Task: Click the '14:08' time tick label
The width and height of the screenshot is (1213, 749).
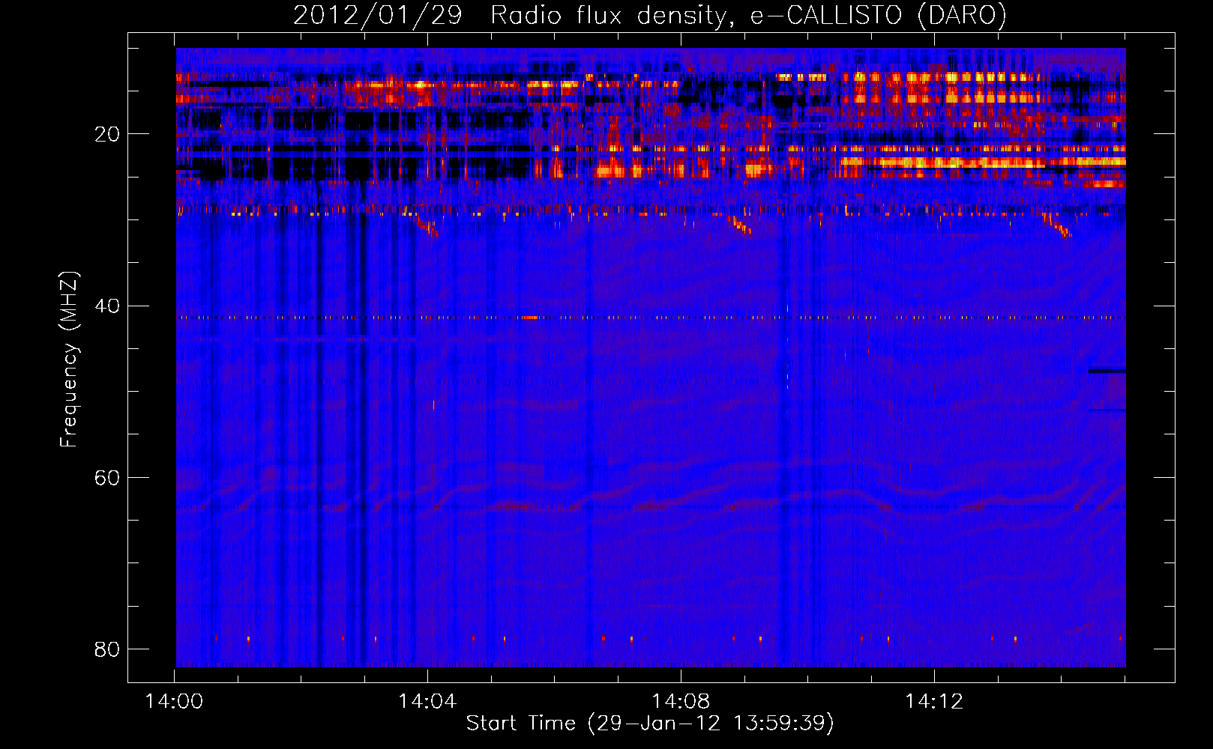Action: [x=681, y=702]
